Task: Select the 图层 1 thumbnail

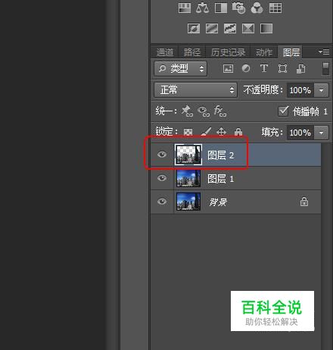Action: click(188, 178)
